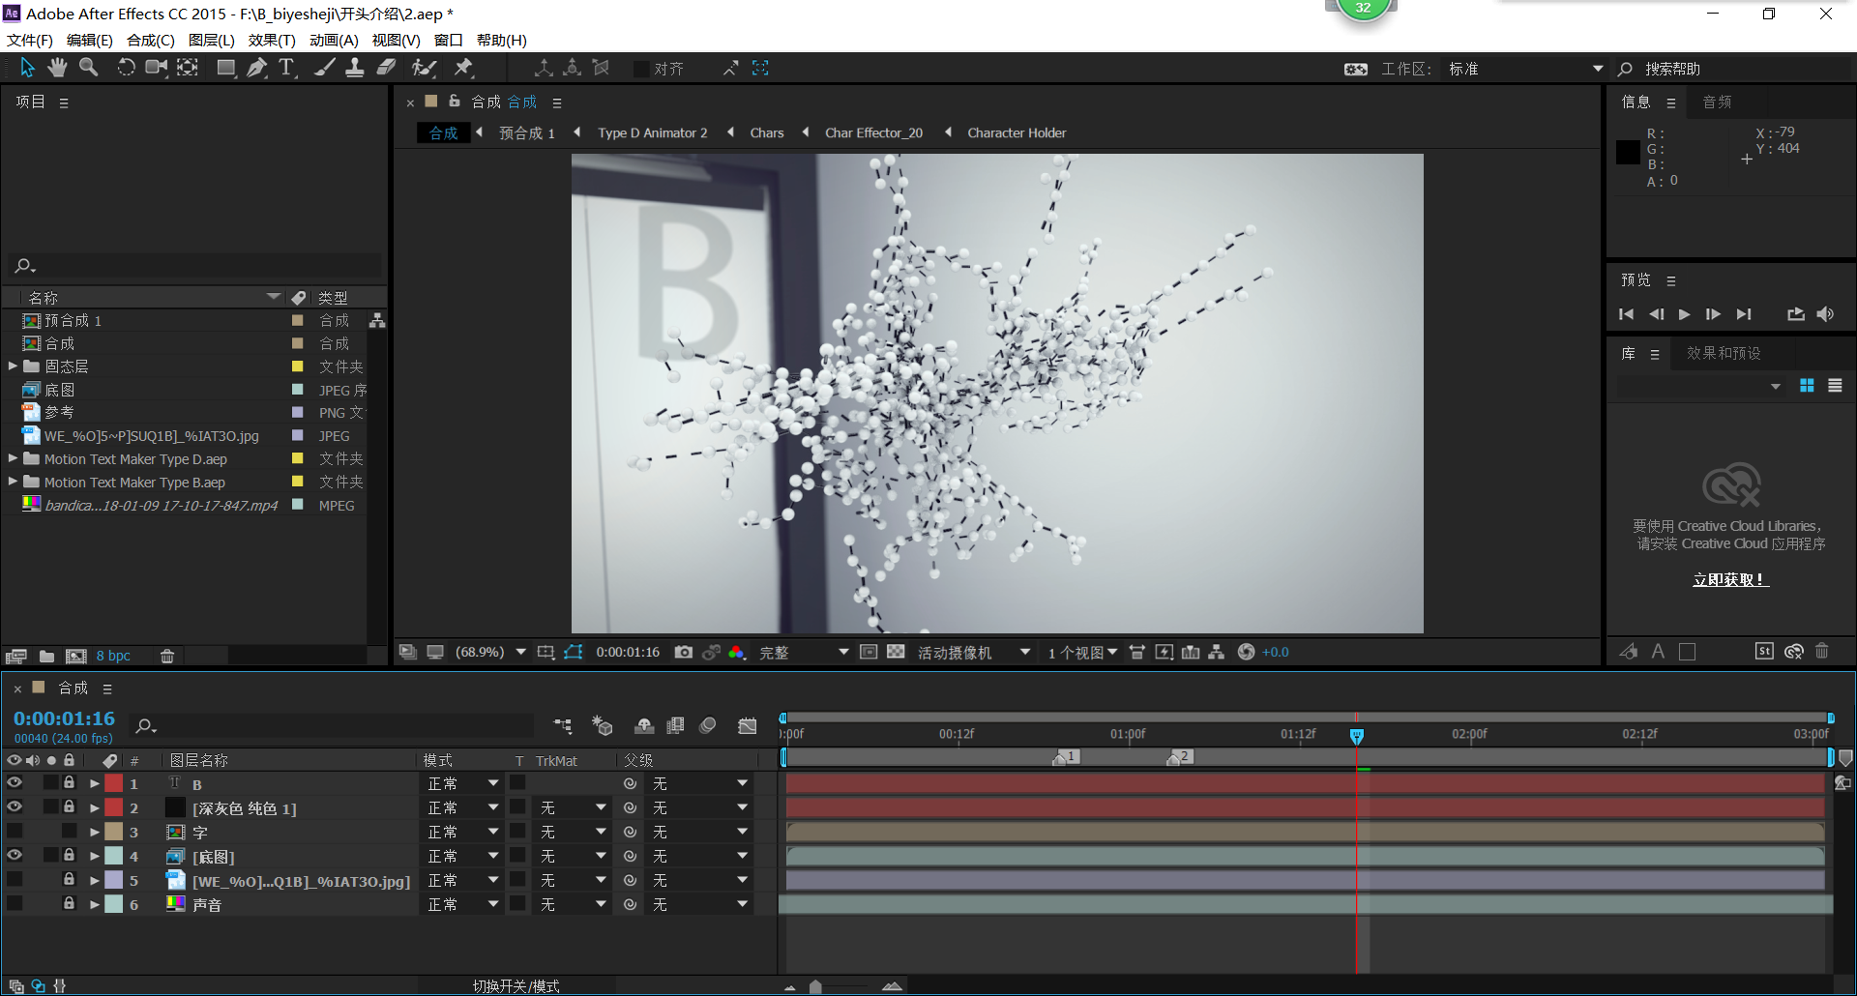The width and height of the screenshot is (1857, 996).
Task: Open the 完整 resolution dropdown
Action: [x=803, y=653]
